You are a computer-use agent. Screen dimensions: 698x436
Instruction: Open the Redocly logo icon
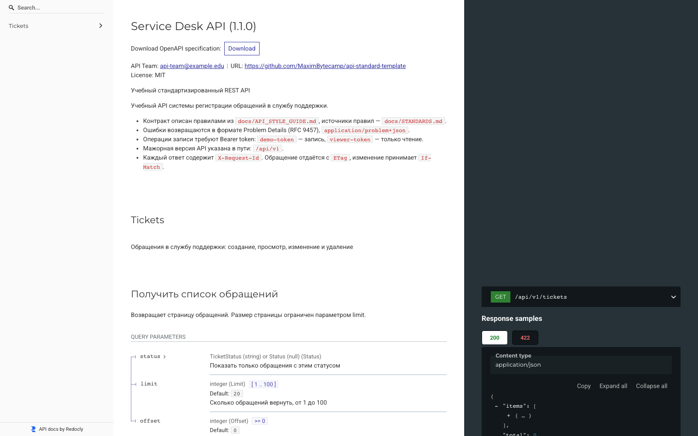(33, 429)
